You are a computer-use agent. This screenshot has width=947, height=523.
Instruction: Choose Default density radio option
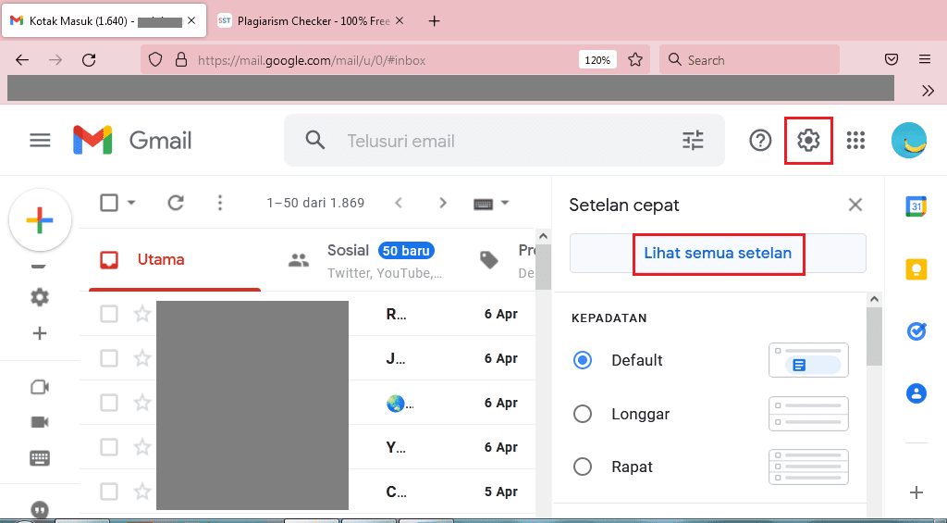[x=583, y=360]
